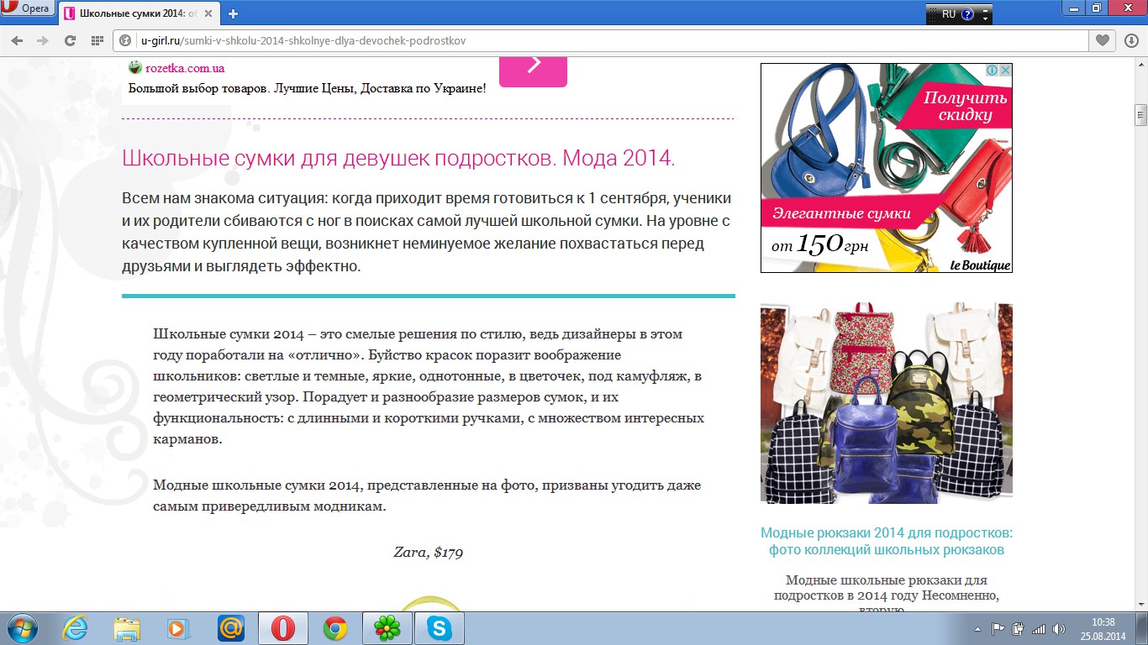Click heading 'Школьные сумки для девушек подростков'

398,158
